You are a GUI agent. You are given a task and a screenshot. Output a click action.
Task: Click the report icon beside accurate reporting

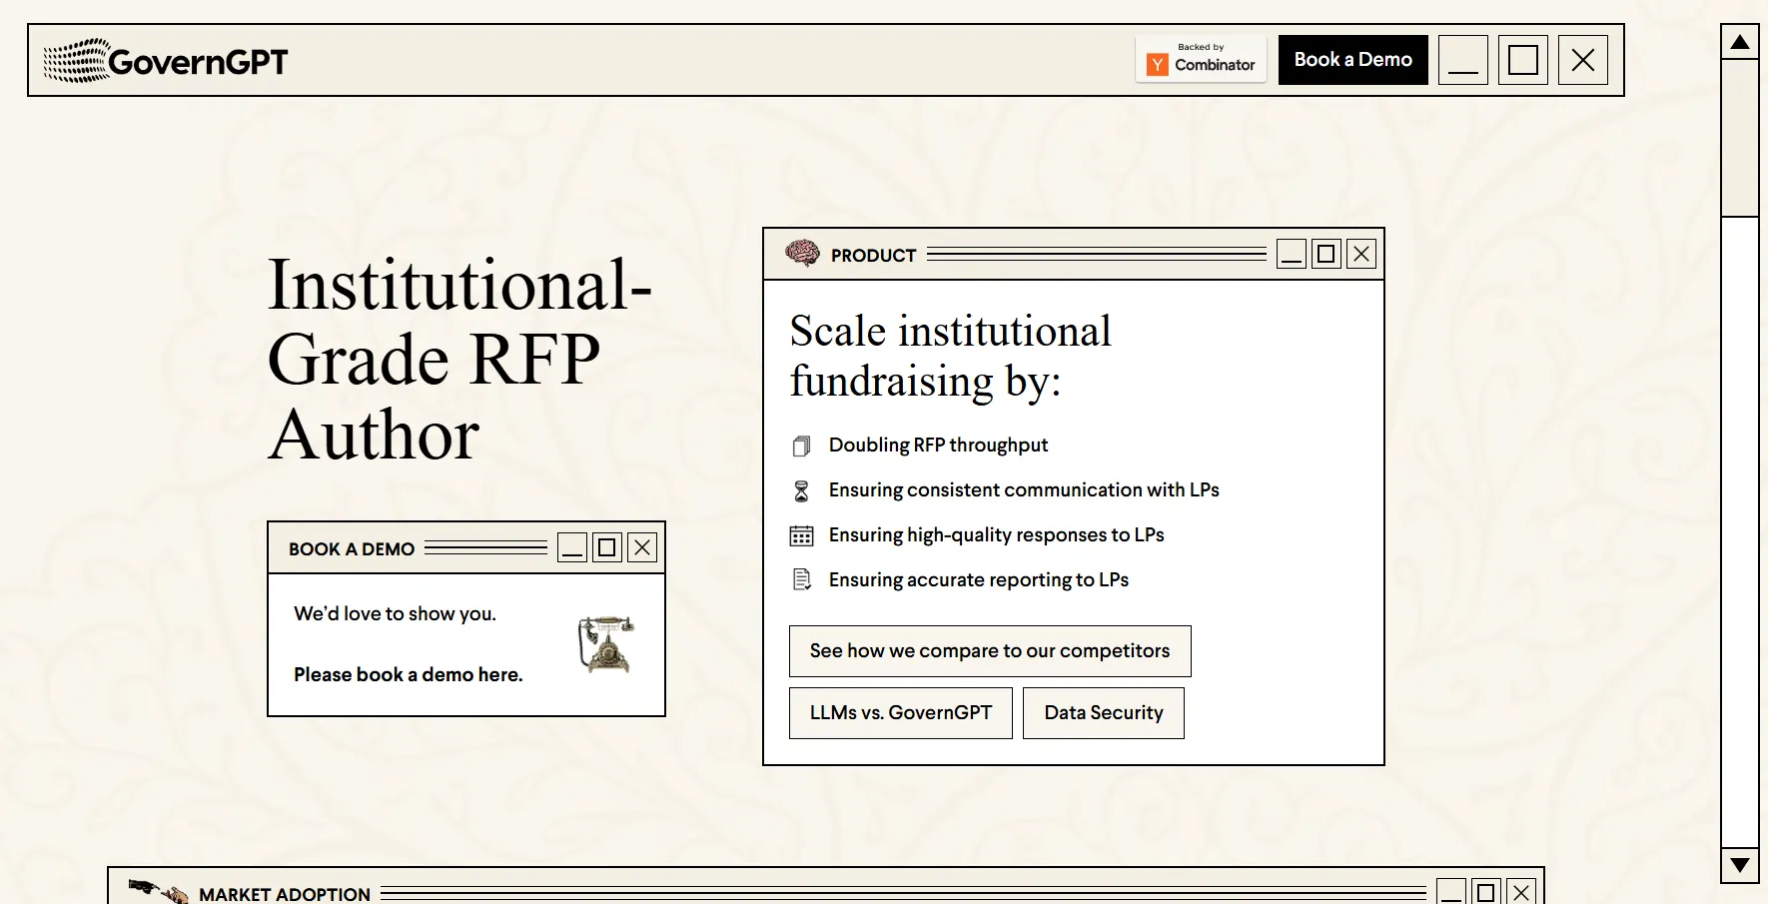[x=801, y=580]
